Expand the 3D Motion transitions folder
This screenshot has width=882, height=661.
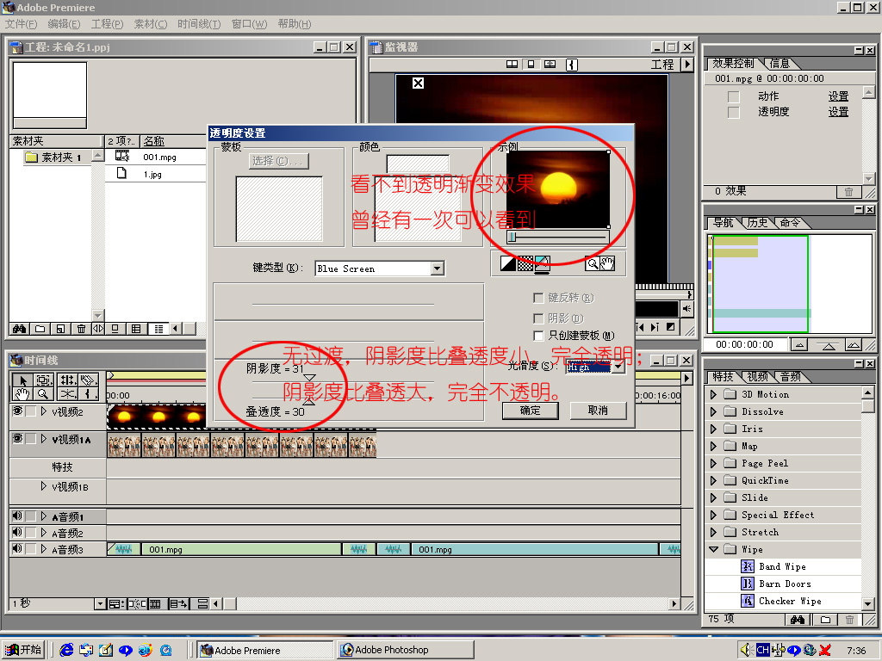pos(714,394)
